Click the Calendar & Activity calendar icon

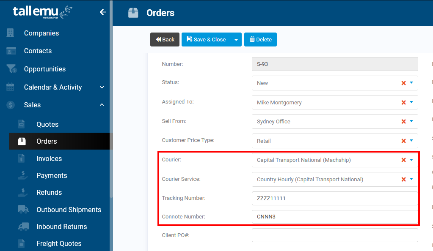(10, 87)
